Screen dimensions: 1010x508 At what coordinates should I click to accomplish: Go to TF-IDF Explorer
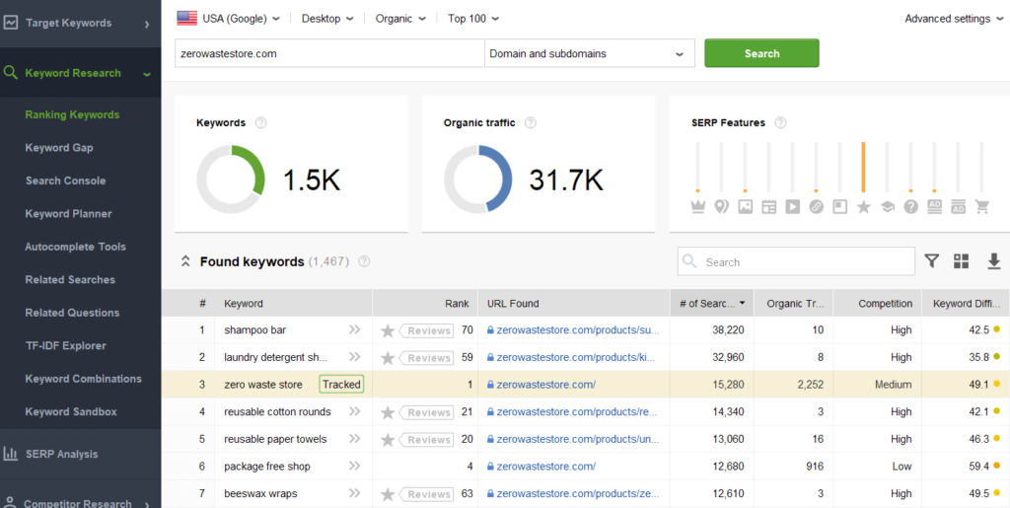tap(65, 345)
